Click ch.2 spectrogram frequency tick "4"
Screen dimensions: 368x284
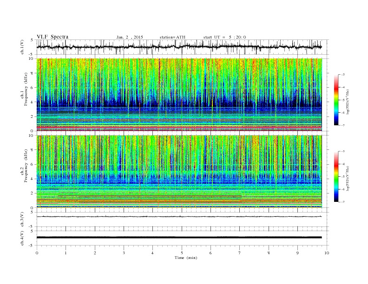click(x=33, y=179)
